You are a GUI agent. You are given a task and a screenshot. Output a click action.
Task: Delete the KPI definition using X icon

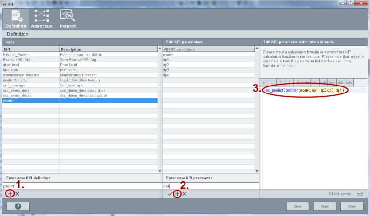[18, 194]
